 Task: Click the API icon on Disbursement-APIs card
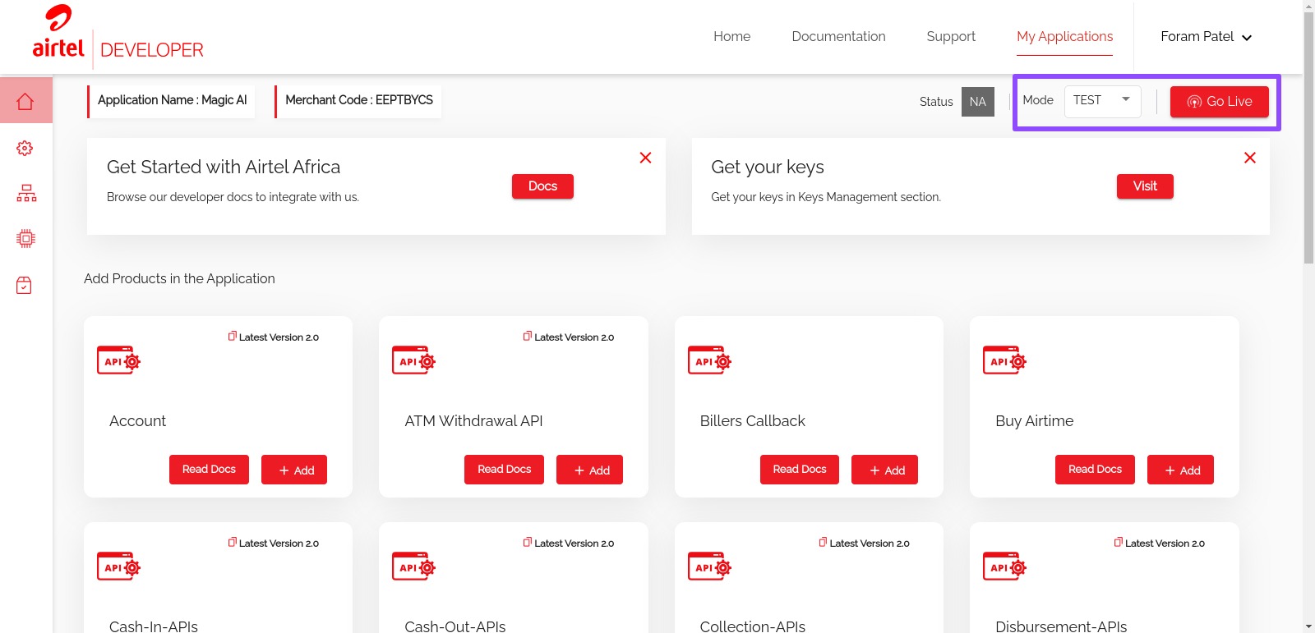click(x=1004, y=566)
